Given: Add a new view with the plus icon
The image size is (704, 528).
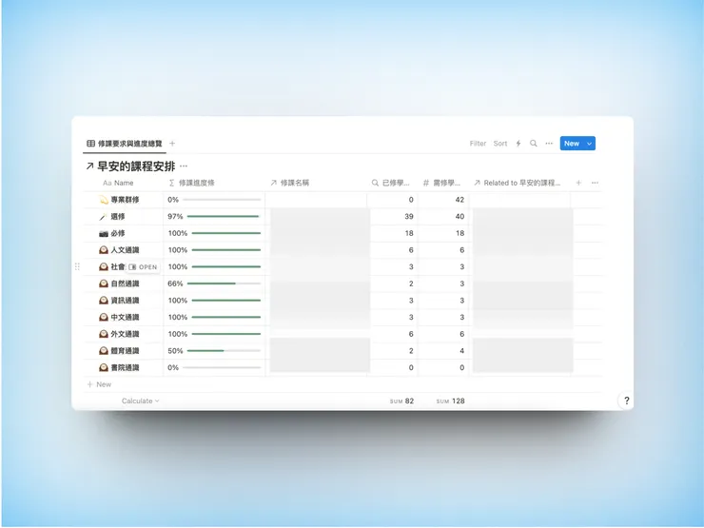Looking at the screenshot, I should [x=172, y=144].
